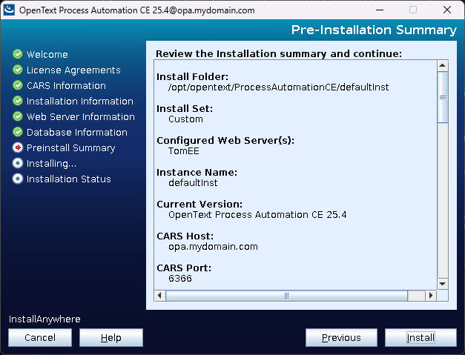
Task: Click the Install Folder heading
Action: [x=193, y=77]
